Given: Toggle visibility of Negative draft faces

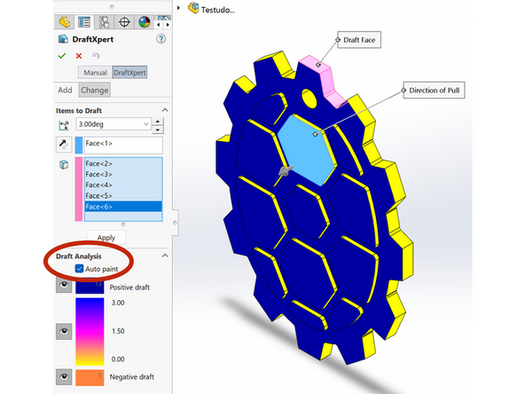Looking at the screenshot, I should click(x=64, y=377).
